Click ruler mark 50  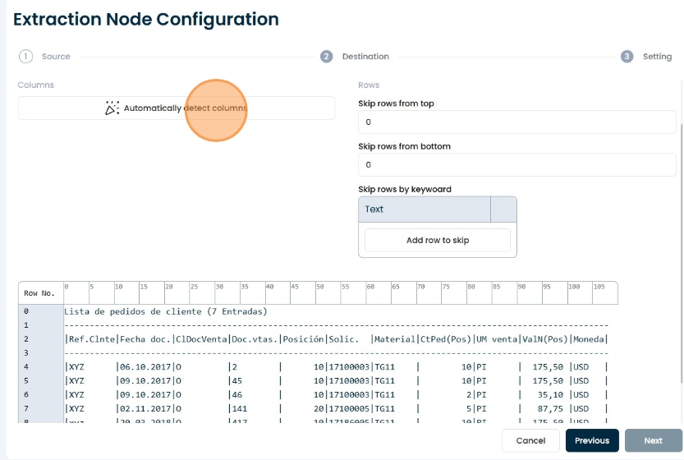(320, 287)
